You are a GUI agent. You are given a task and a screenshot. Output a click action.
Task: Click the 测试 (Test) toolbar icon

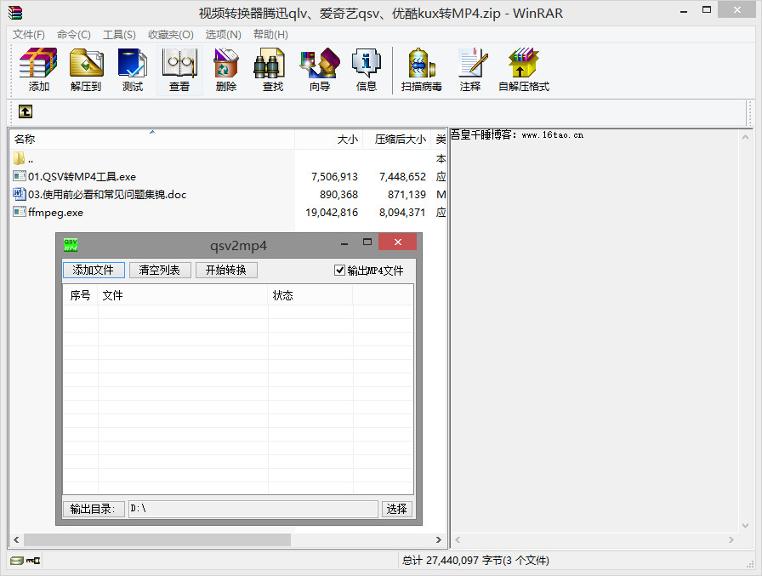coord(133,70)
